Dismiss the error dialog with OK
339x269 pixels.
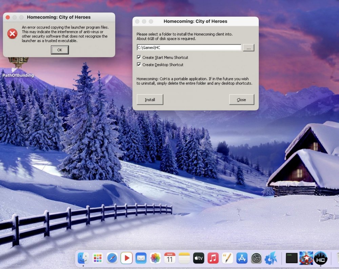60,50
